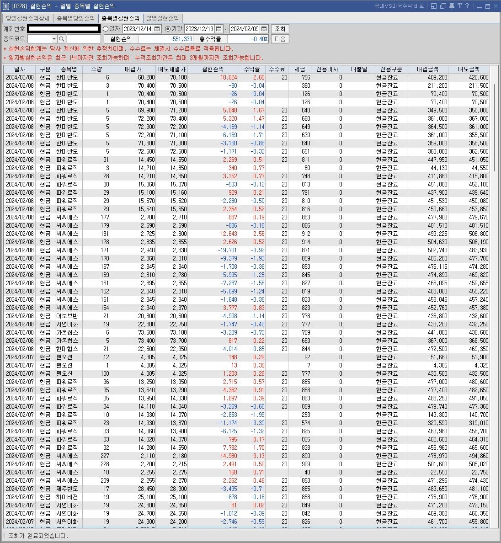Viewport: 501px width, 543px height.
Task: Click the 종목명 column header
Action: click(x=69, y=69)
